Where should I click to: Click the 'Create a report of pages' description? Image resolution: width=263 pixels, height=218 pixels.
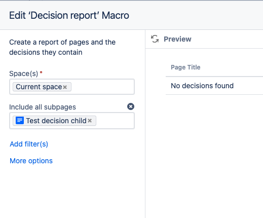[x=62, y=47]
